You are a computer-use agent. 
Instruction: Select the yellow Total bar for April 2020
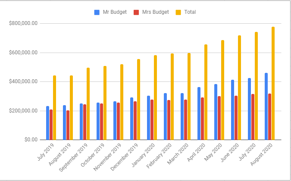click(x=206, y=92)
